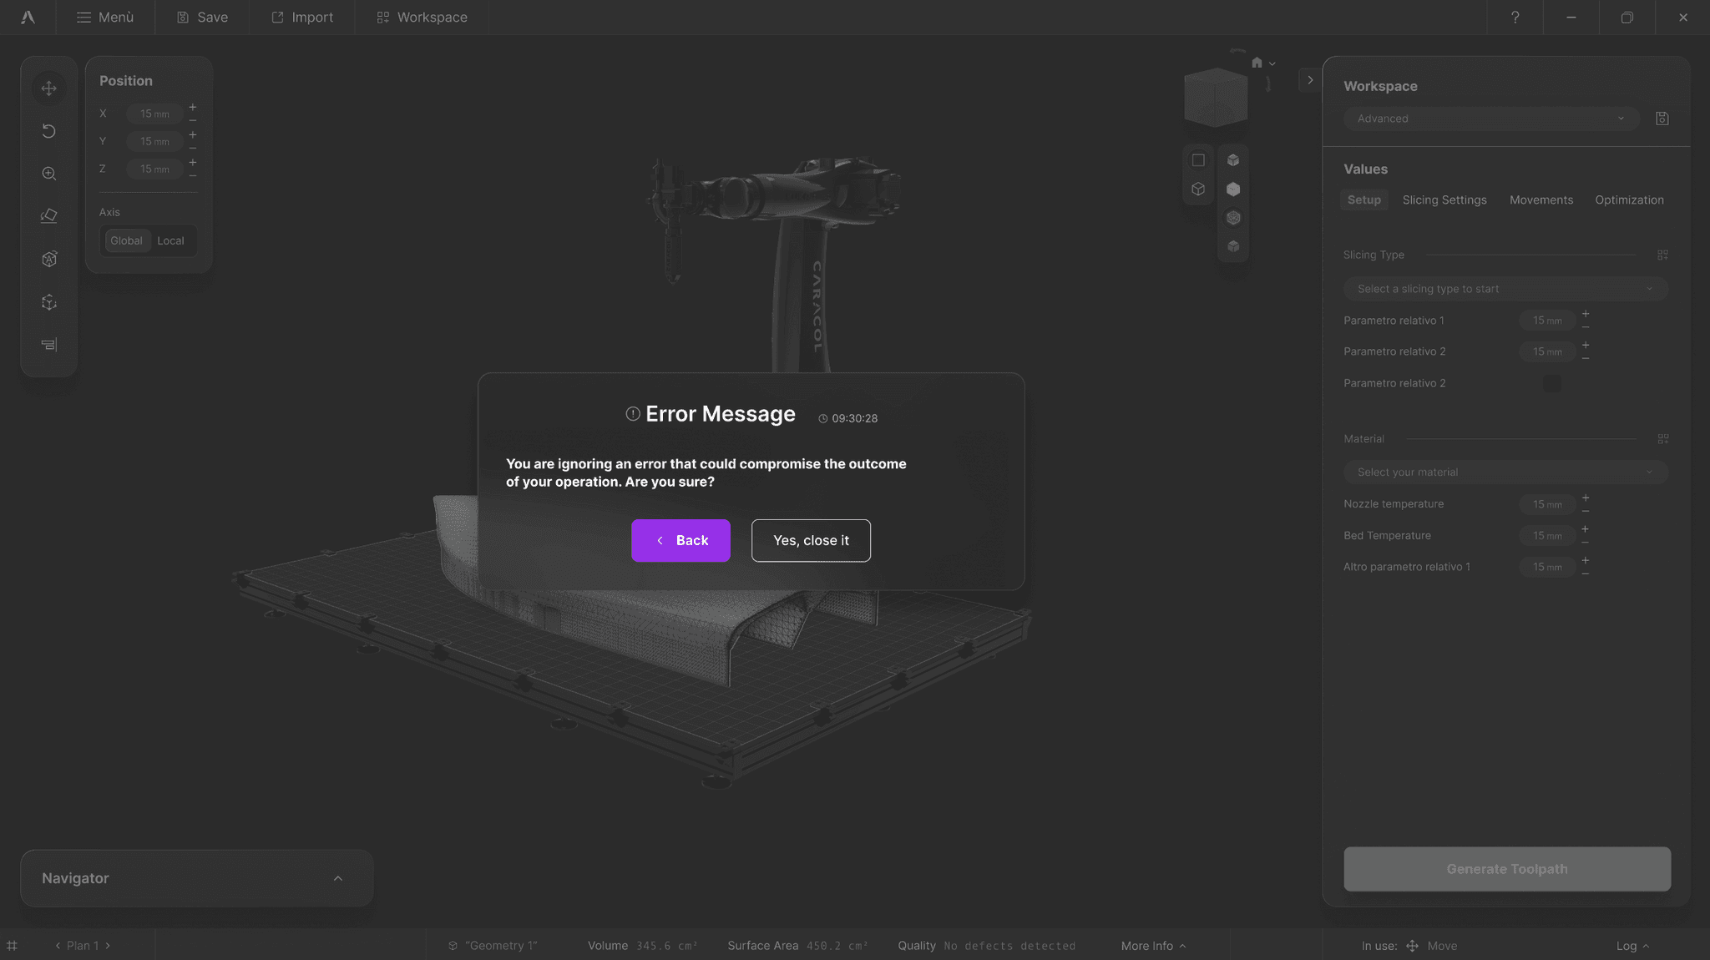Switch axis to Global
Screen dimensions: 1710x960
126,240
